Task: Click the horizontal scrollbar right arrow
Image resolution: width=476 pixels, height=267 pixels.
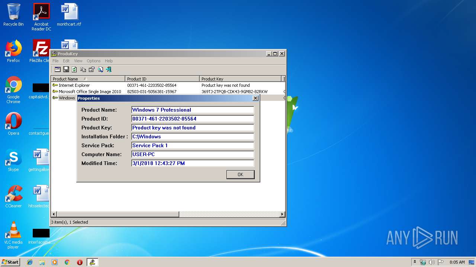Action: 282,214
